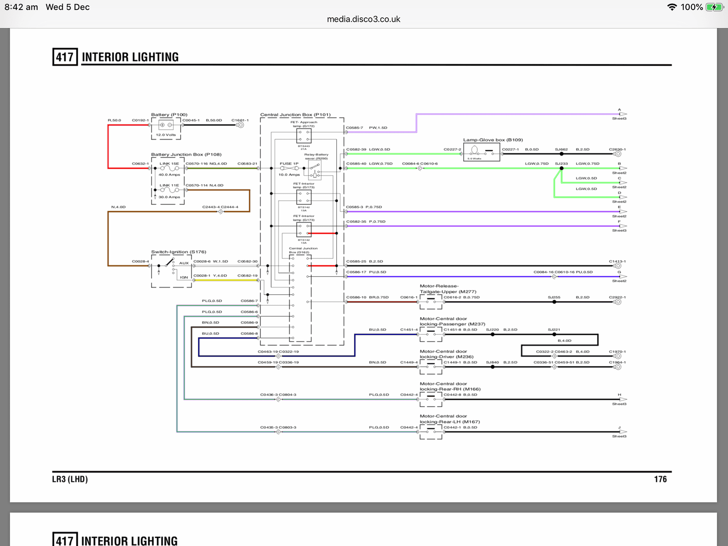
Task: Tap the SJ221 splice junction dot
Action: point(554,334)
